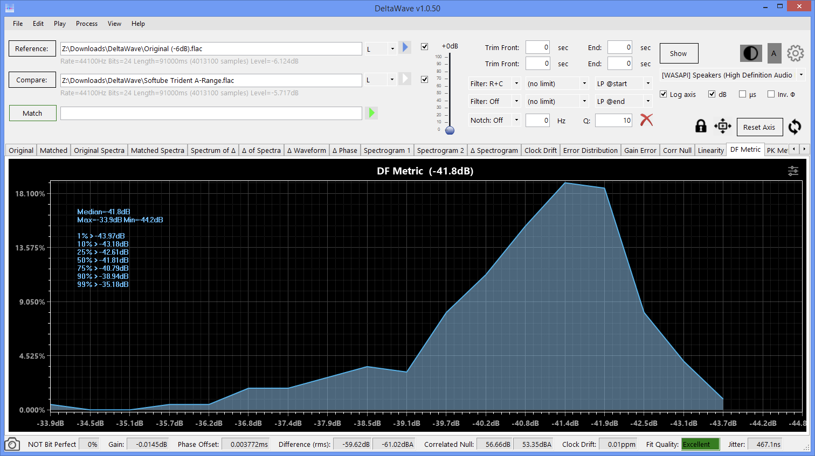Expand second (no limit) dropdown
The image size is (815, 456).
[557, 101]
